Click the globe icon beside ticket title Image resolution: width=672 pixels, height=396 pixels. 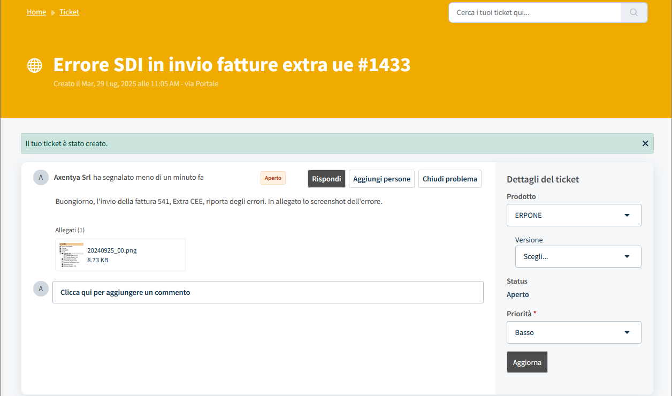pyautogui.click(x=34, y=65)
